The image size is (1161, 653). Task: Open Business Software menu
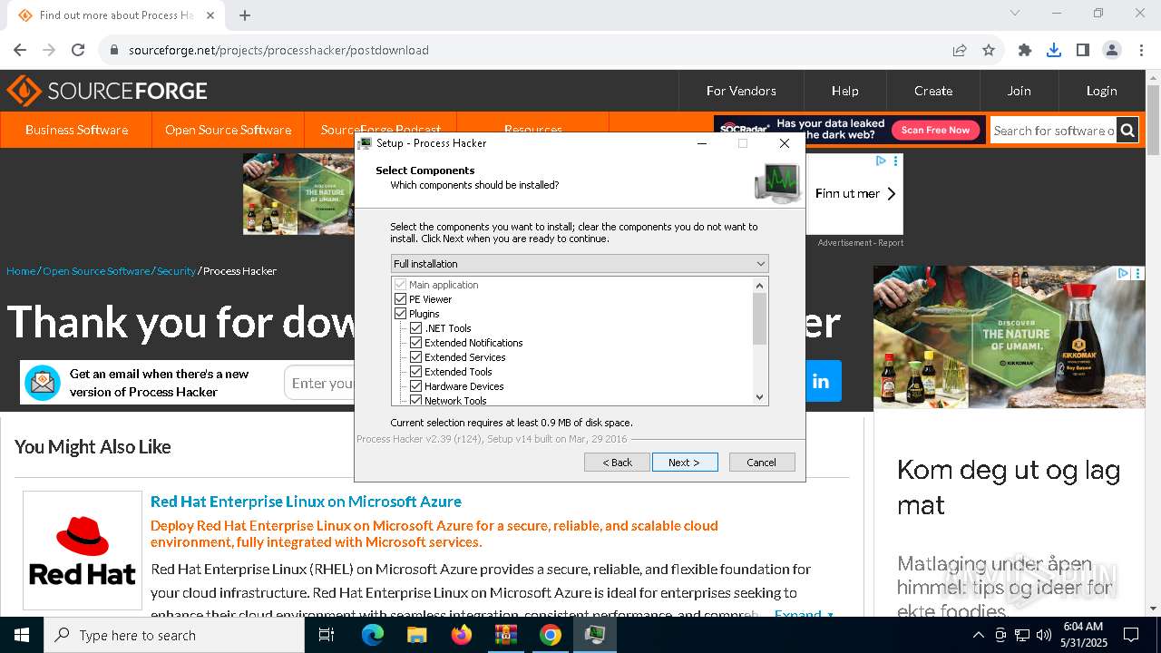76,130
